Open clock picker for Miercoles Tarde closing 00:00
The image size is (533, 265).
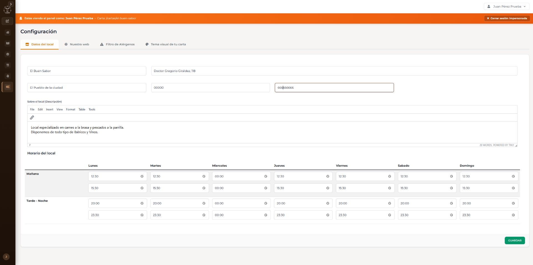(x=266, y=215)
